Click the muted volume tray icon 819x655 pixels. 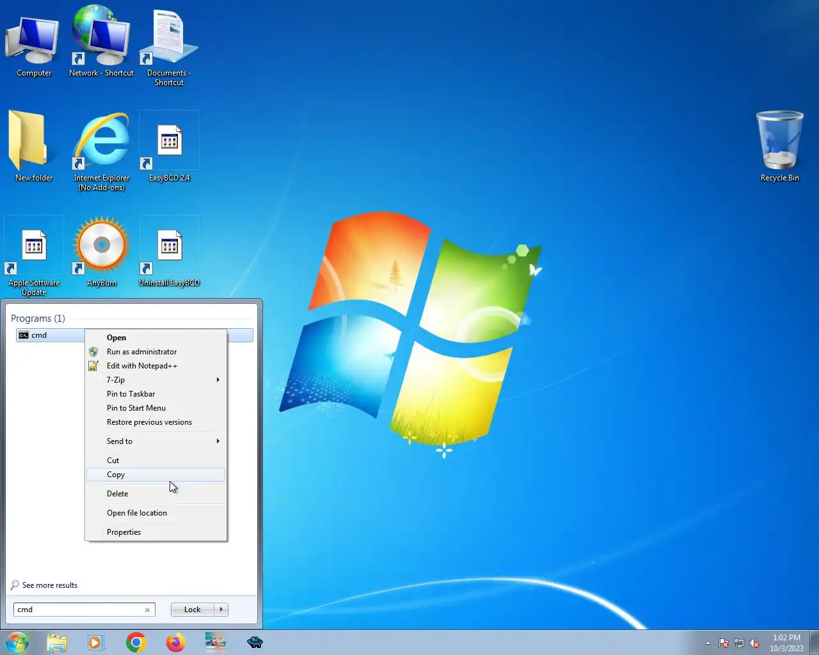click(x=755, y=643)
